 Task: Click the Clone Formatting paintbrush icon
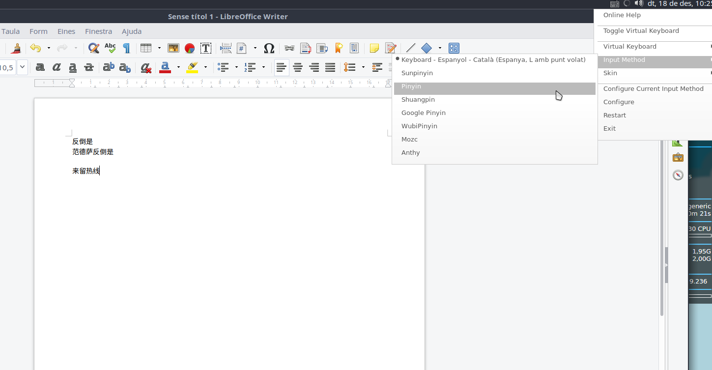(16, 48)
